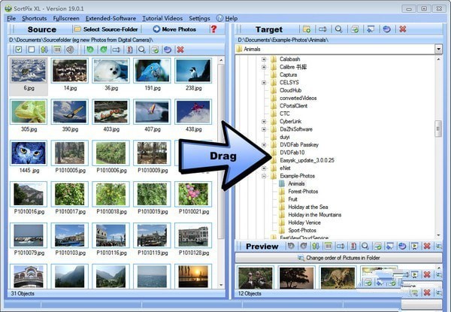Open the Extended-Software menu
Viewport: 451px width, 312px height.
[110, 17]
